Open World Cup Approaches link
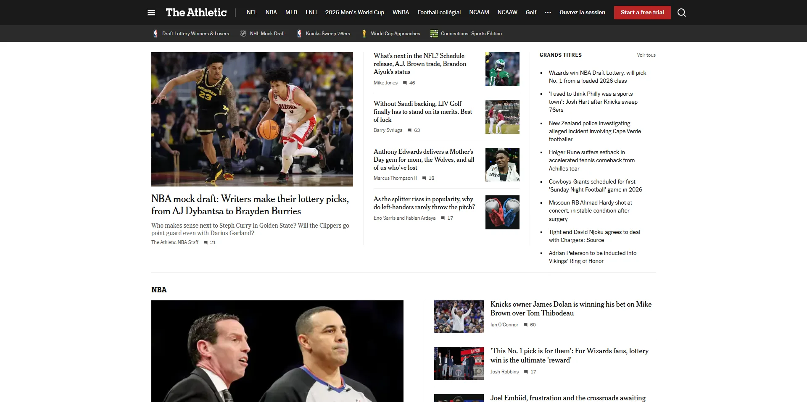807x402 pixels. point(396,34)
